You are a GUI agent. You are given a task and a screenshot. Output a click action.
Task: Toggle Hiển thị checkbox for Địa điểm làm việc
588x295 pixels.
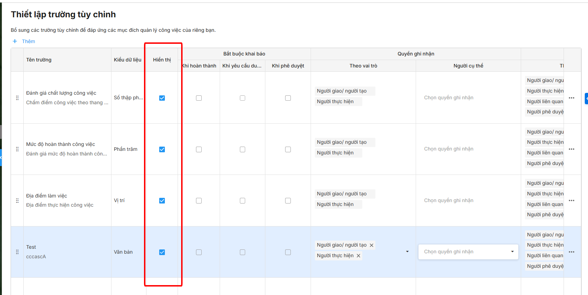pyautogui.click(x=162, y=201)
